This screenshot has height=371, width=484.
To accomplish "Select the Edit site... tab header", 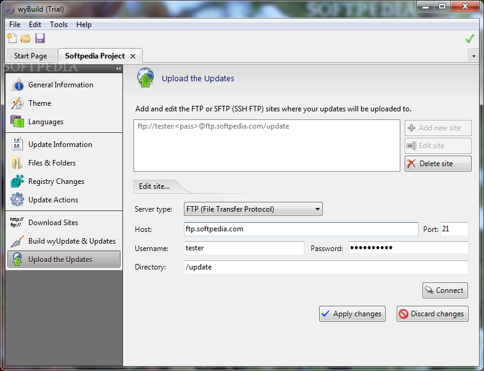I will 154,186.
